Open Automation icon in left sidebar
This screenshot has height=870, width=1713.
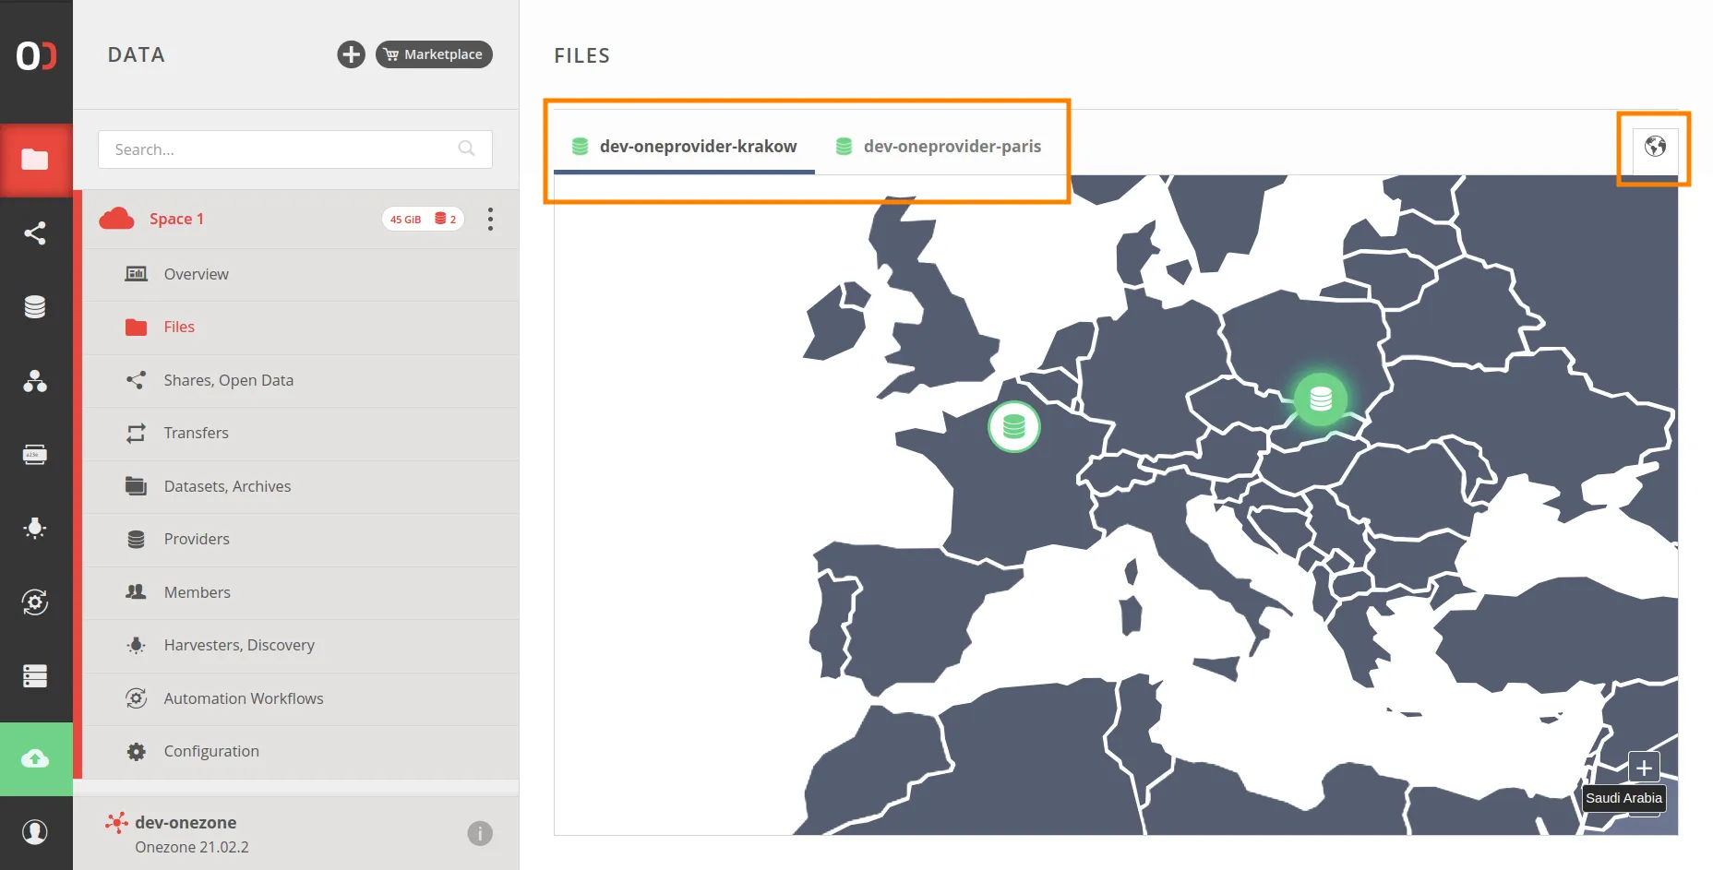(35, 602)
